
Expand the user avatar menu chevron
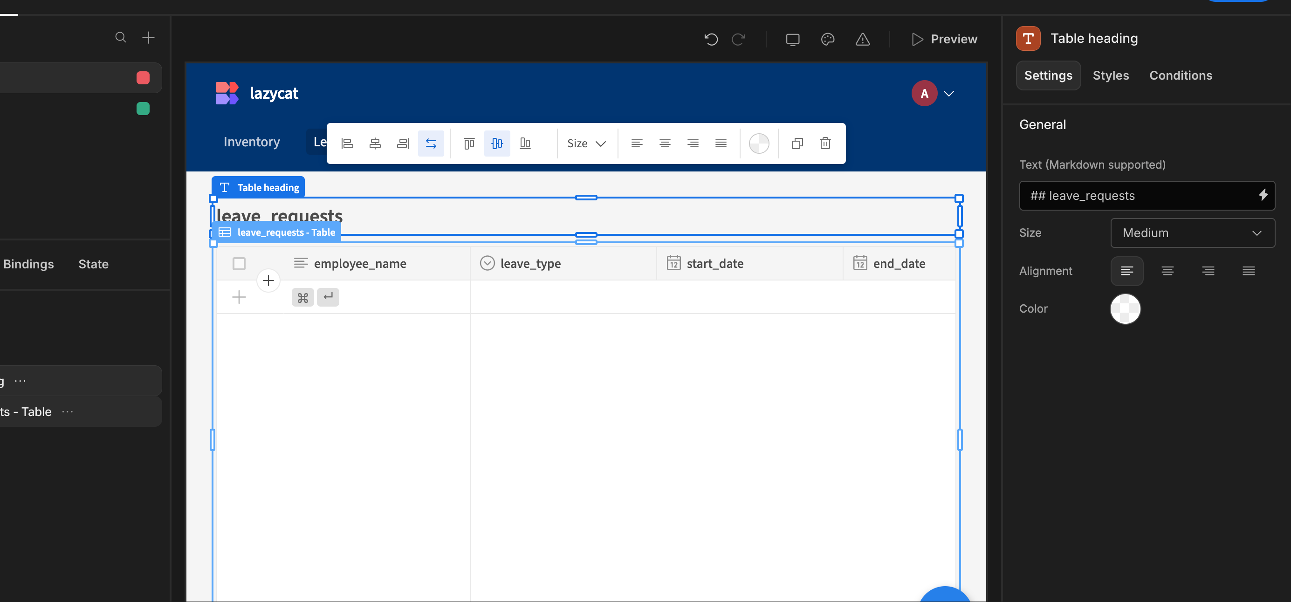pos(948,93)
